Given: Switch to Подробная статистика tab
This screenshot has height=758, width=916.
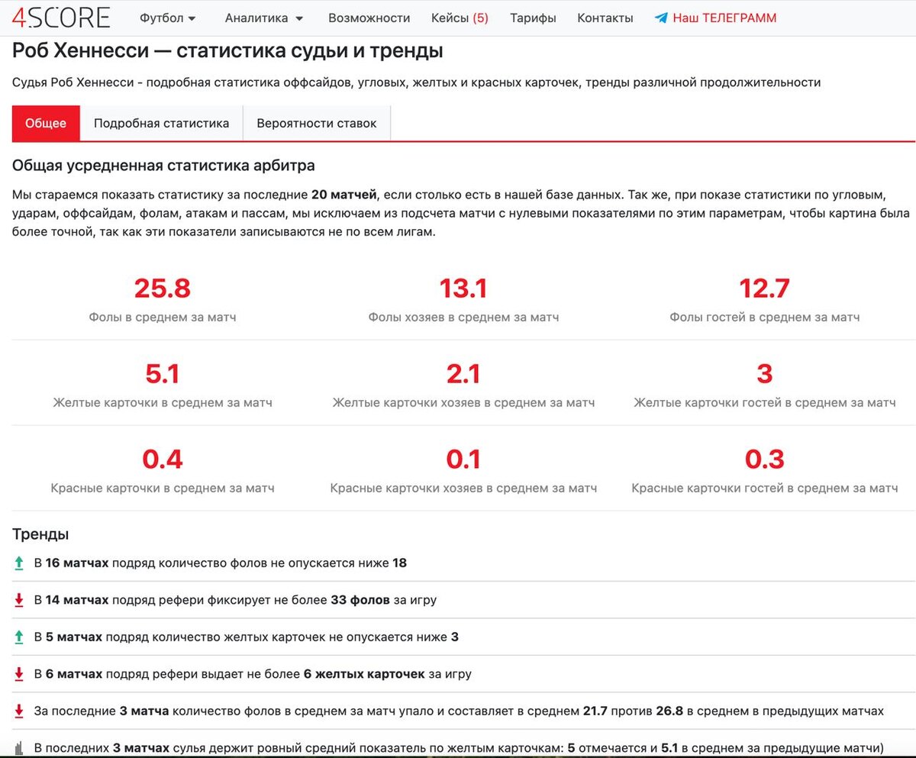Looking at the screenshot, I should click(x=161, y=123).
